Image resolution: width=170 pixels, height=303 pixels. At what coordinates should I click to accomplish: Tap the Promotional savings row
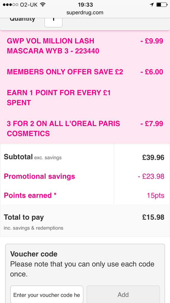point(85,176)
